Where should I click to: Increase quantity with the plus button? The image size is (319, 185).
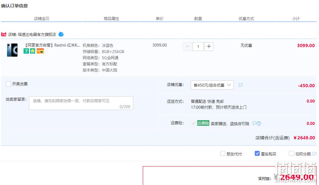click(x=209, y=47)
